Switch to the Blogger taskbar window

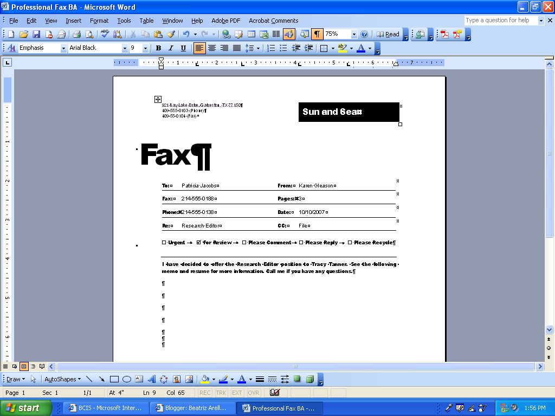pos(192,408)
